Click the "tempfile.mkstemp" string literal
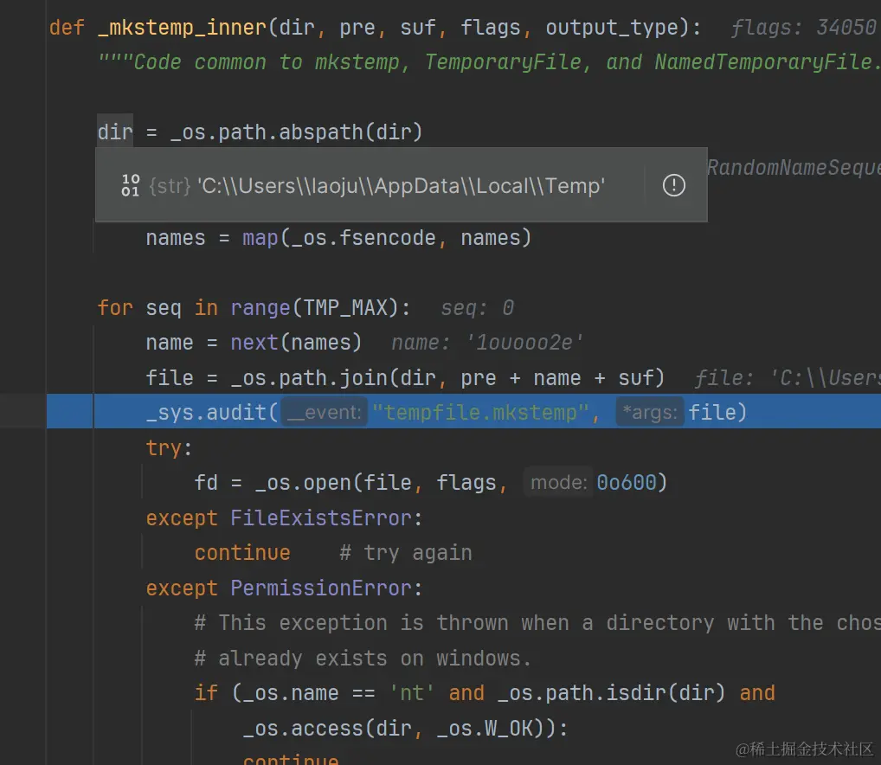Screen dimensions: 881x765 [x=480, y=413]
